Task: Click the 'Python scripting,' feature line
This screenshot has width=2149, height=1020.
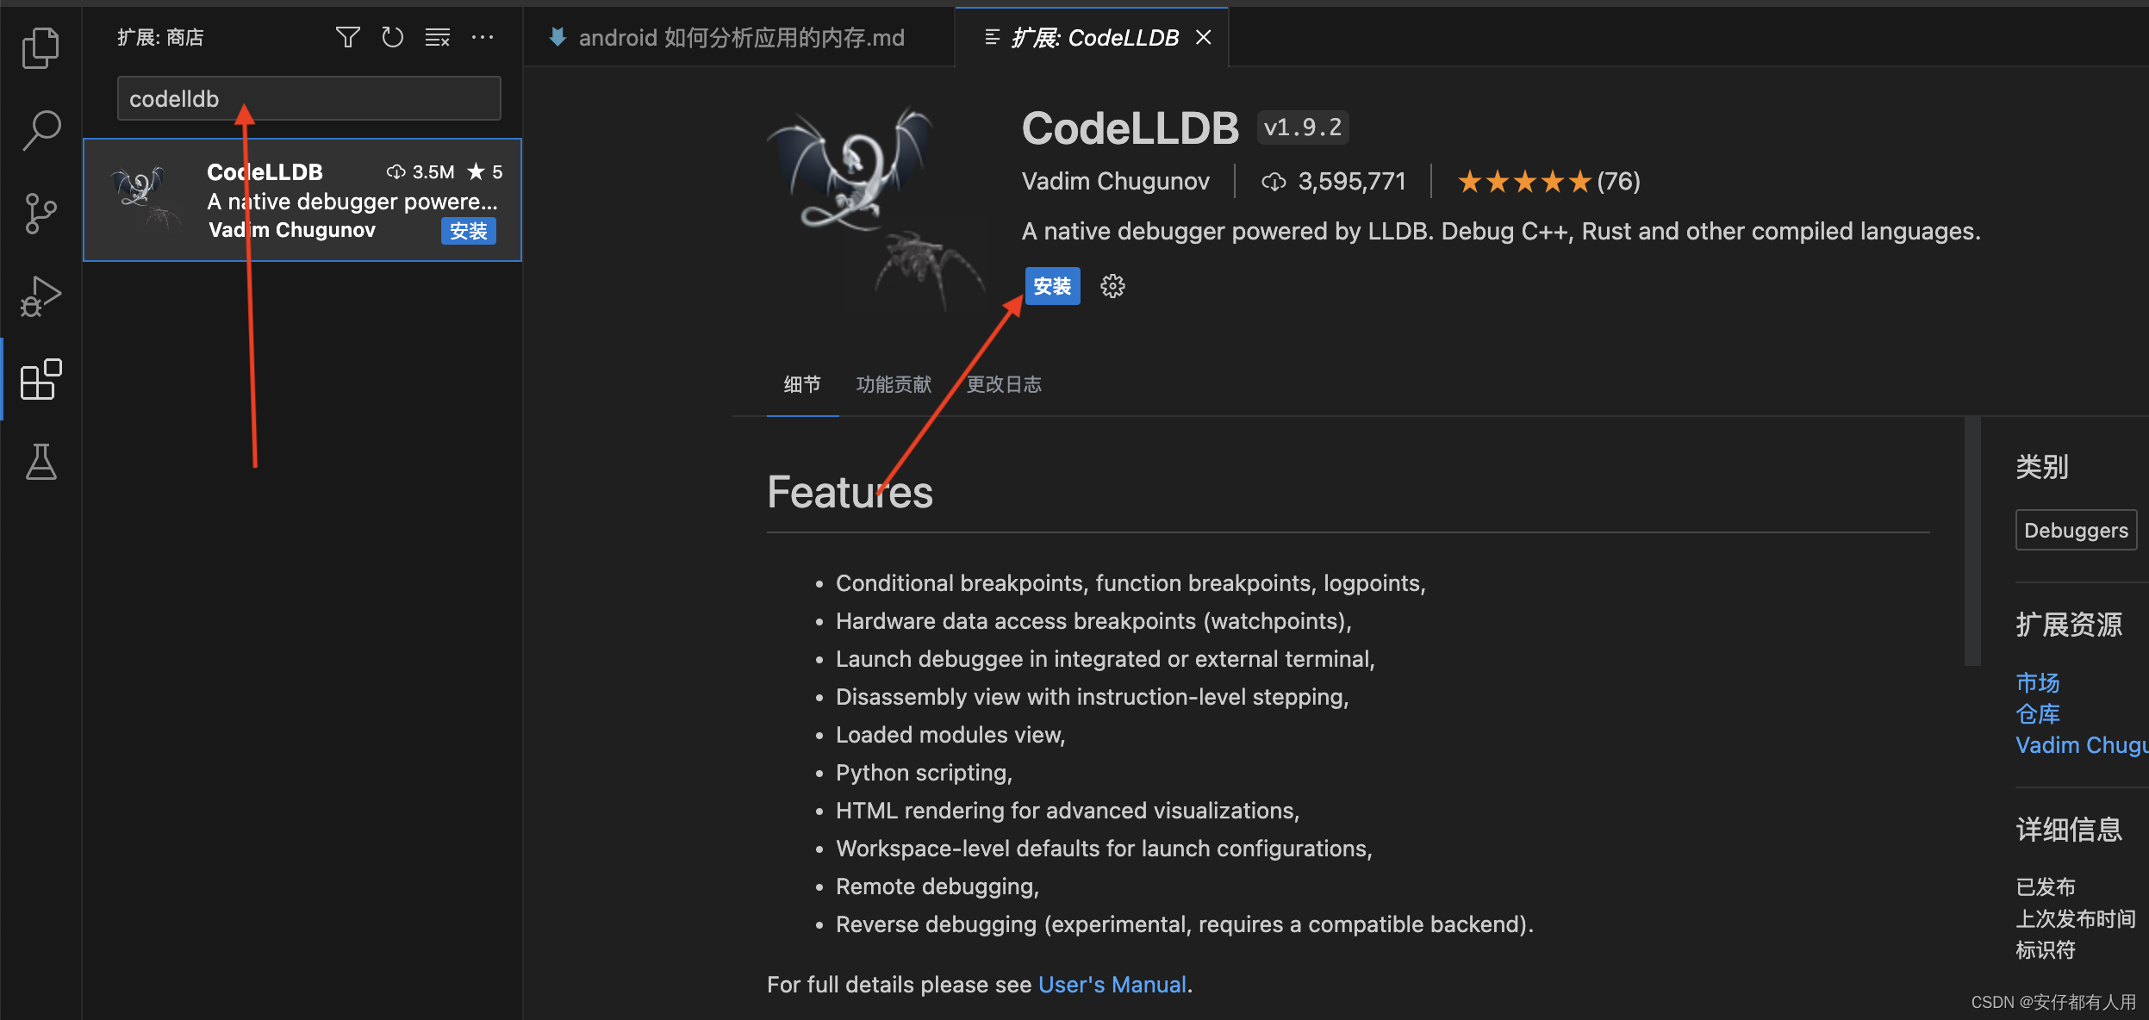Action: (924, 773)
